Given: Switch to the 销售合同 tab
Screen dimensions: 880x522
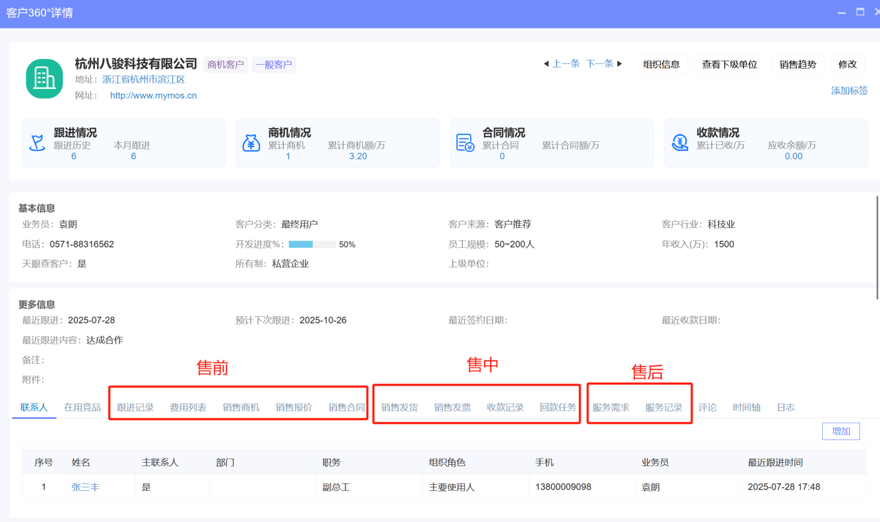Looking at the screenshot, I should coord(346,408).
